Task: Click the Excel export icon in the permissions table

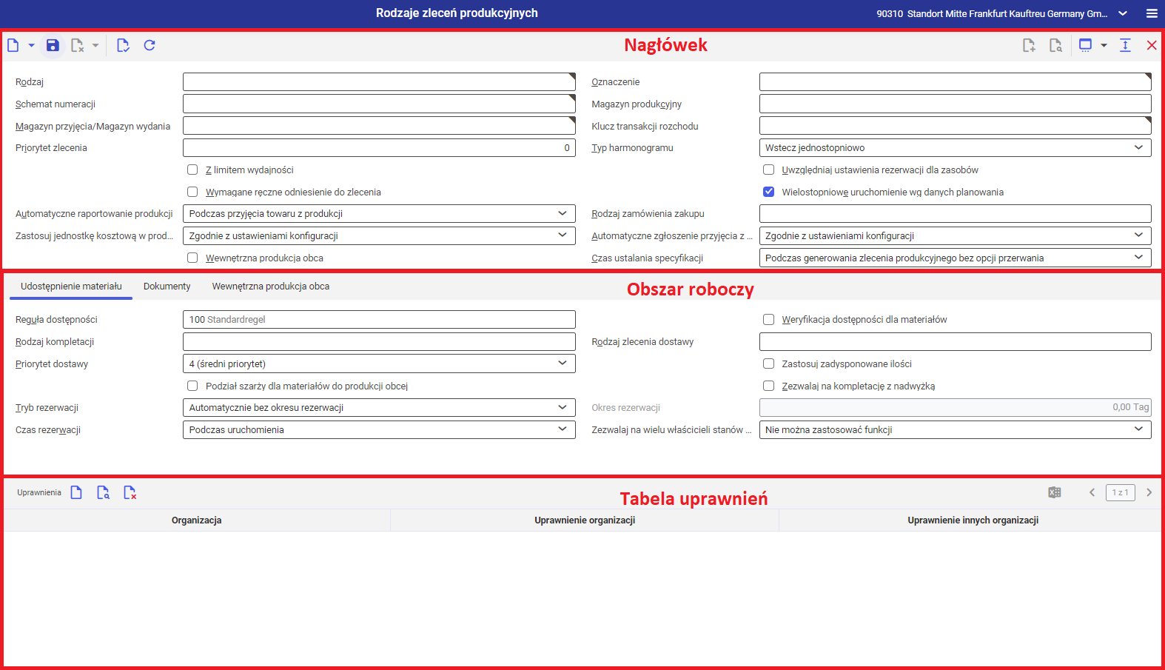Action: [x=1055, y=492]
